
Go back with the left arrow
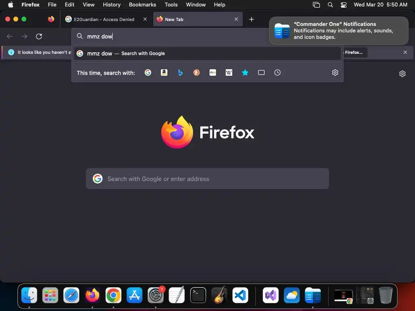[10, 36]
